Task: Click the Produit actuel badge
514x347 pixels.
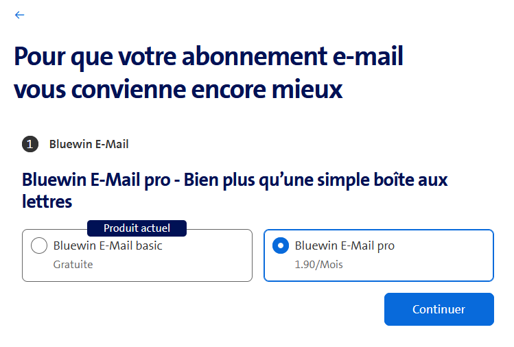Action: 137,228
